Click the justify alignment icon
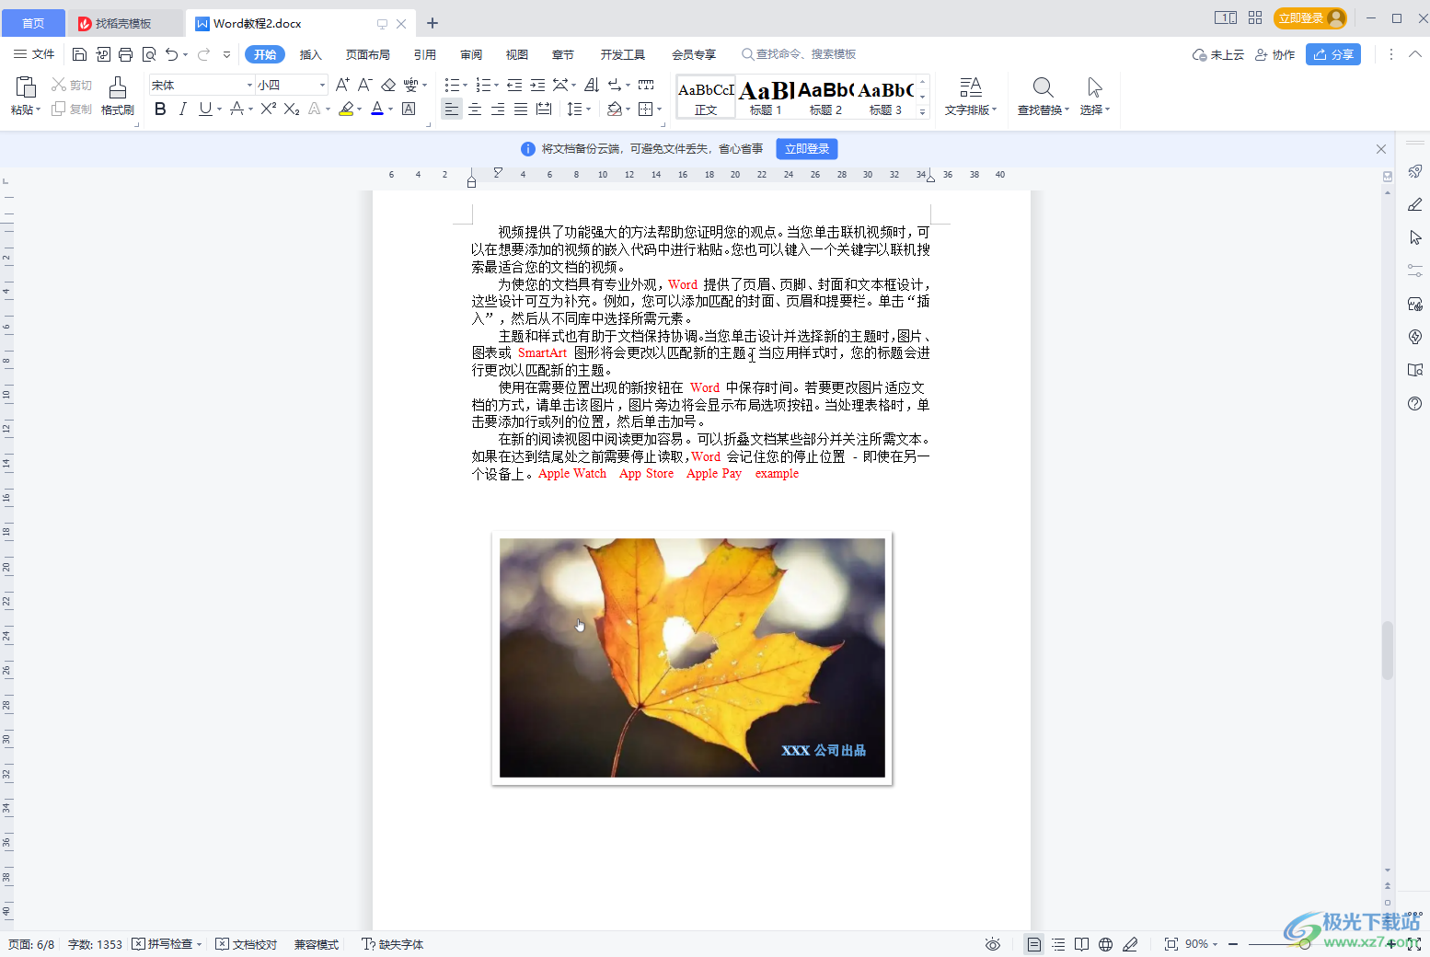Screen dimensions: 1430x957 [x=521, y=110]
